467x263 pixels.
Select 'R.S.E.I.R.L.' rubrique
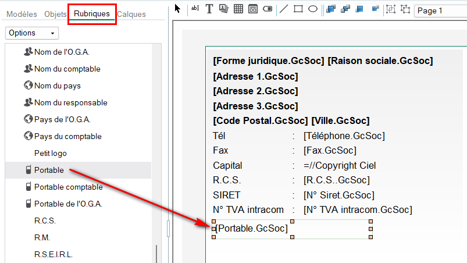[x=54, y=255]
